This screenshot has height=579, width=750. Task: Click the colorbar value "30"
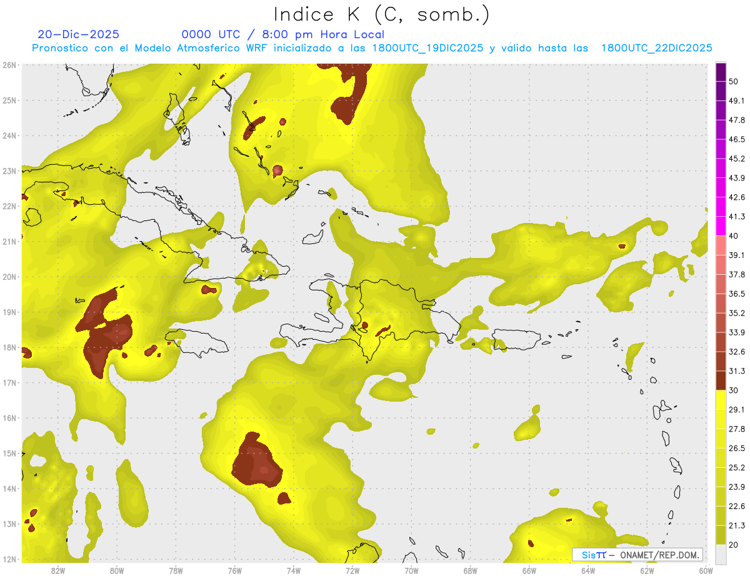(x=733, y=390)
